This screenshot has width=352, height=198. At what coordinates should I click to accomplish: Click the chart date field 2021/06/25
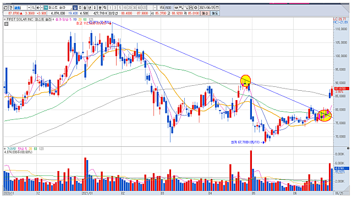(207, 8)
